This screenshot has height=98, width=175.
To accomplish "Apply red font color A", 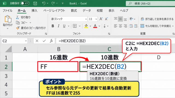I will coord(95,26).
